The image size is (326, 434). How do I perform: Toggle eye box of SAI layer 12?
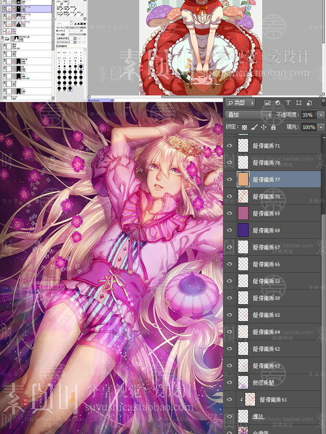(x=4, y=7)
